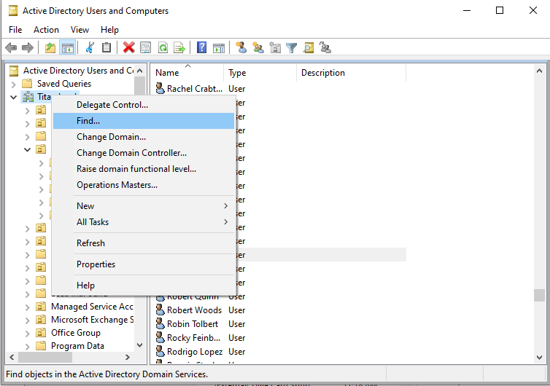This screenshot has width=550, height=386.
Task: Click the Up One Level folder icon
Action: 50,47
